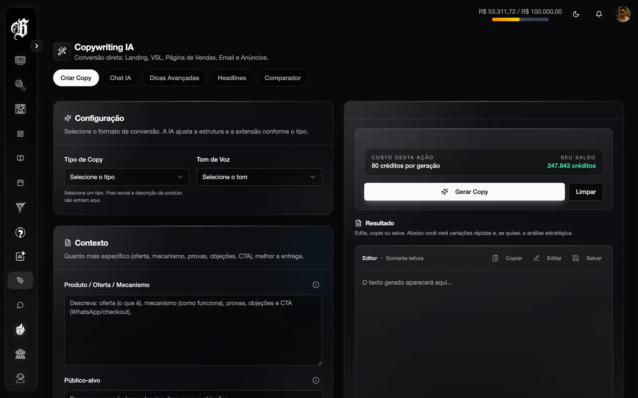638x398 pixels.
Task: Open the calendar icon in sidebar
Action: [20, 183]
